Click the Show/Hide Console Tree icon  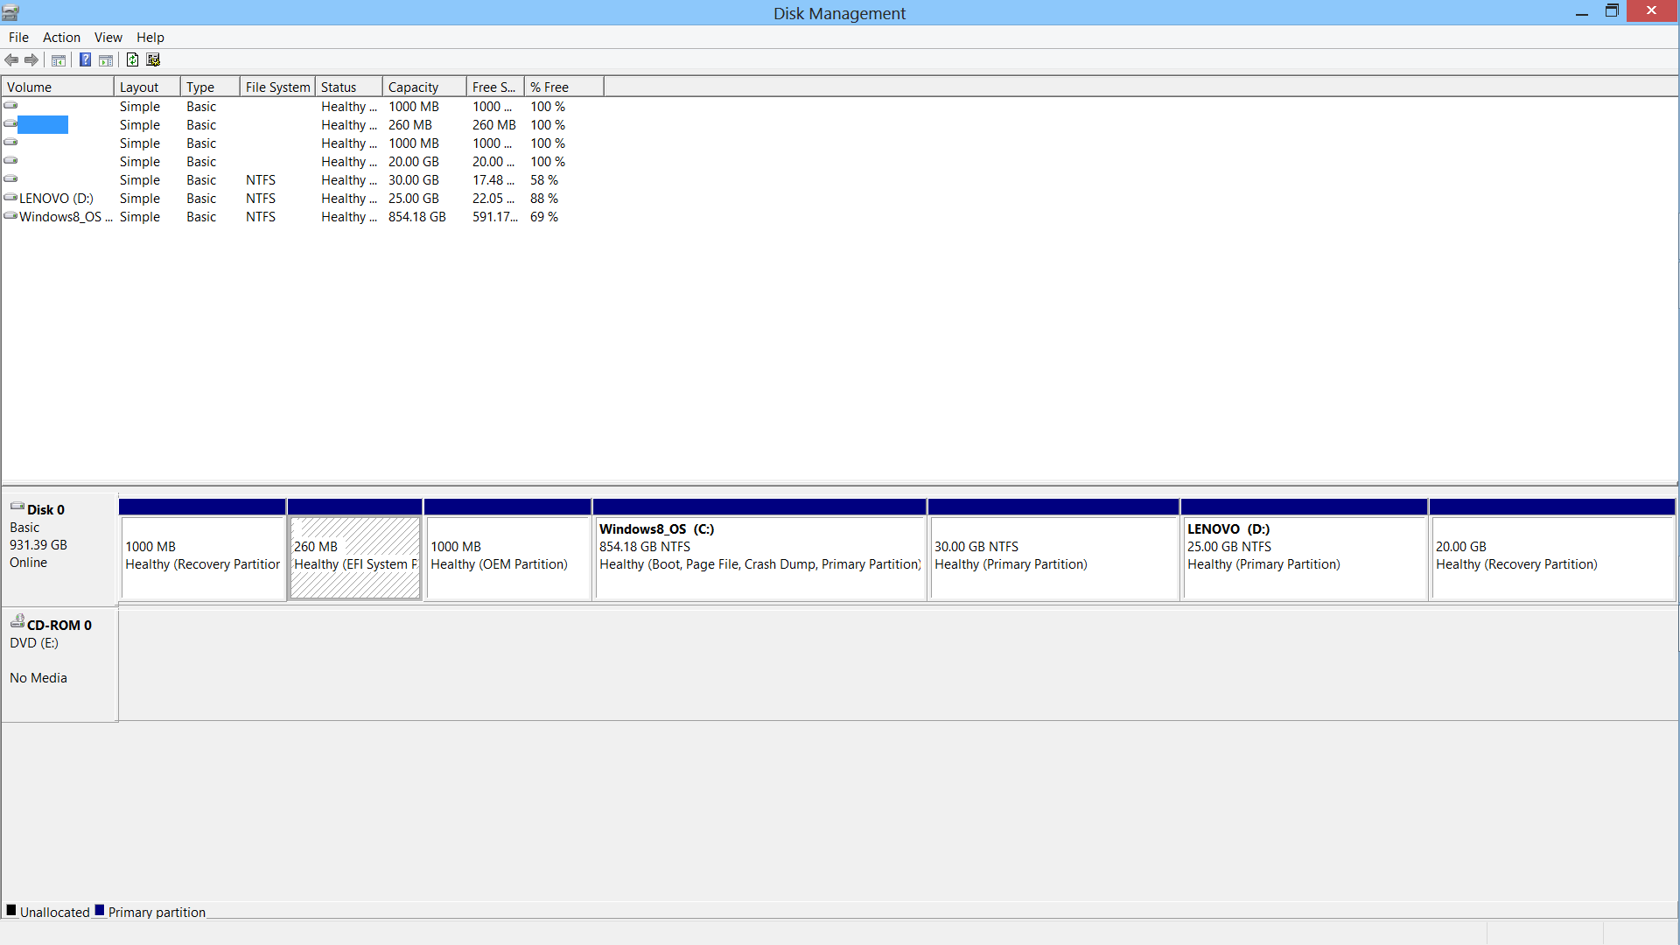[x=59, y=60]
